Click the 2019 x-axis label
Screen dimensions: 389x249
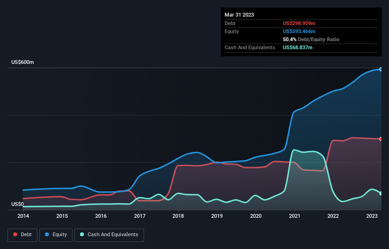pyautogui.click(x=217, y=216)
